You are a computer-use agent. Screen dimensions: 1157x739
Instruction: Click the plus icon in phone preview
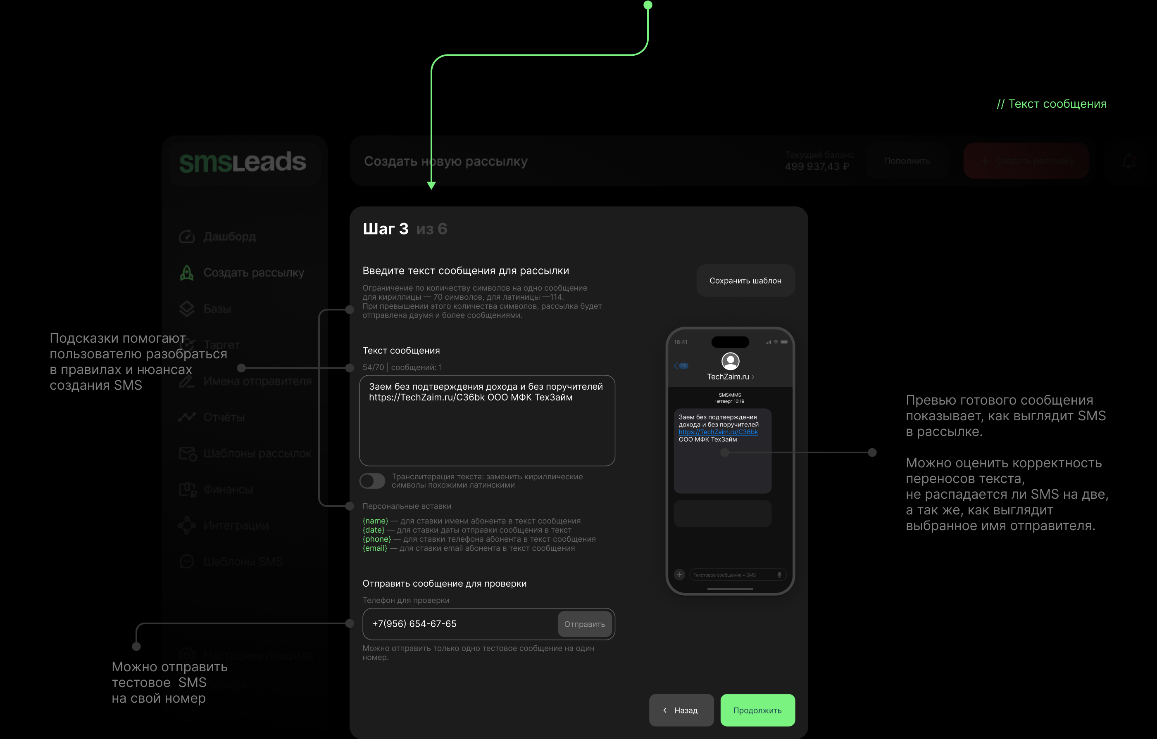click(679, 574)
